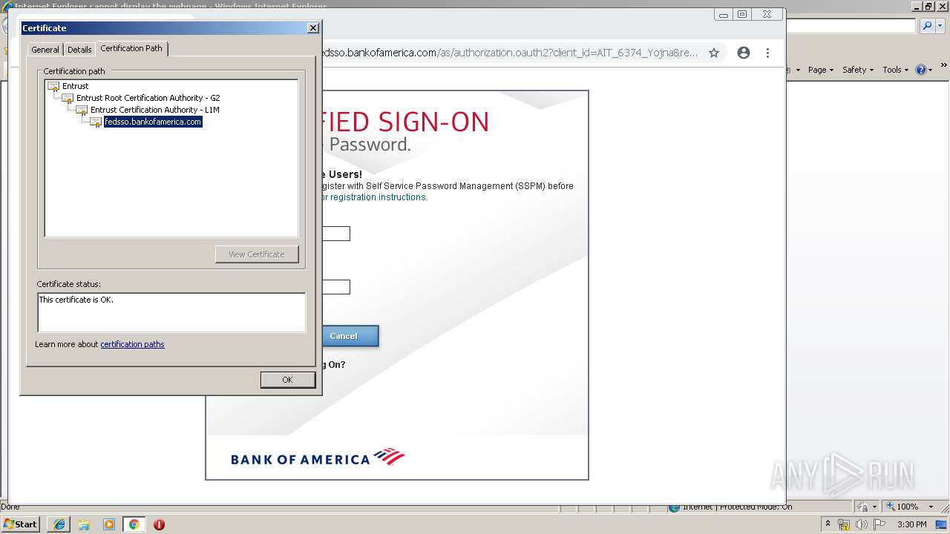The image size is (950, 534).
Task: Click the View Certificate button
Action: (x=257, y=254)
